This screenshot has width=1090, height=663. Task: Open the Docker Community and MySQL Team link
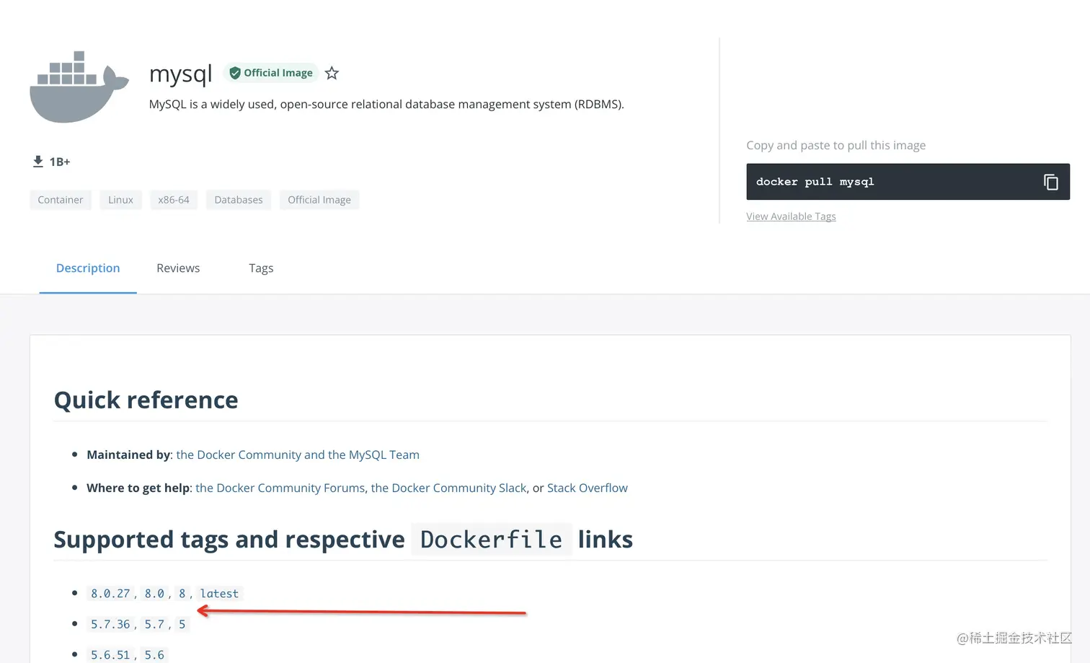pos(298,455)
